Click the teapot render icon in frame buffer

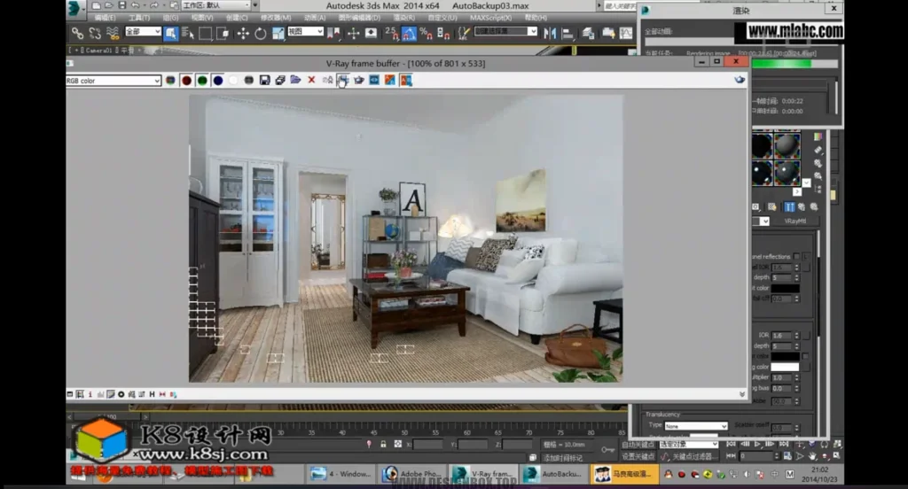358,80
